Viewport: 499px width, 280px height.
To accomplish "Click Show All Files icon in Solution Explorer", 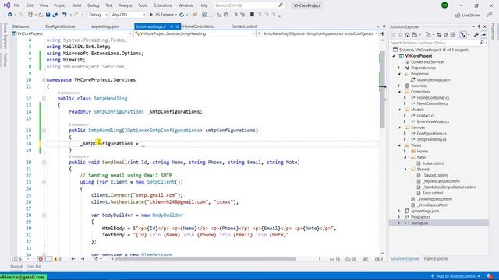I will click(453, 34).
